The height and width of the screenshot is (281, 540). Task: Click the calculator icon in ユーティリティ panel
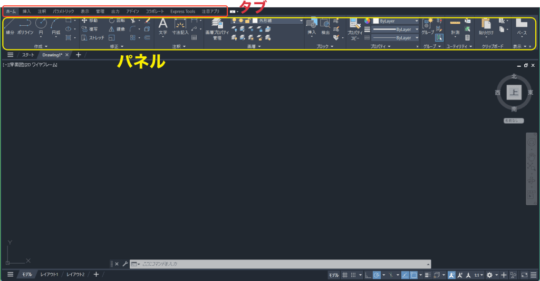point(467,38)
